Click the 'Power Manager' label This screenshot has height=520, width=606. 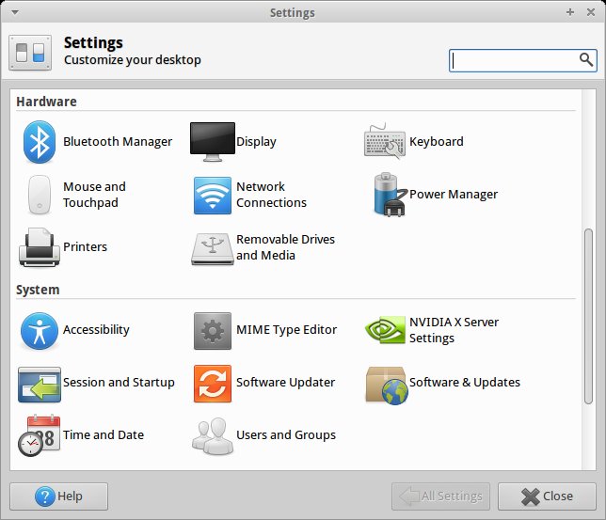pos(454,195)
